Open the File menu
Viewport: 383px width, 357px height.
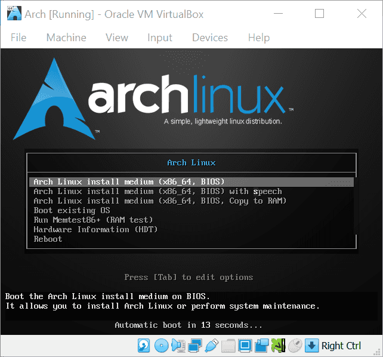[x=18, y=38]
